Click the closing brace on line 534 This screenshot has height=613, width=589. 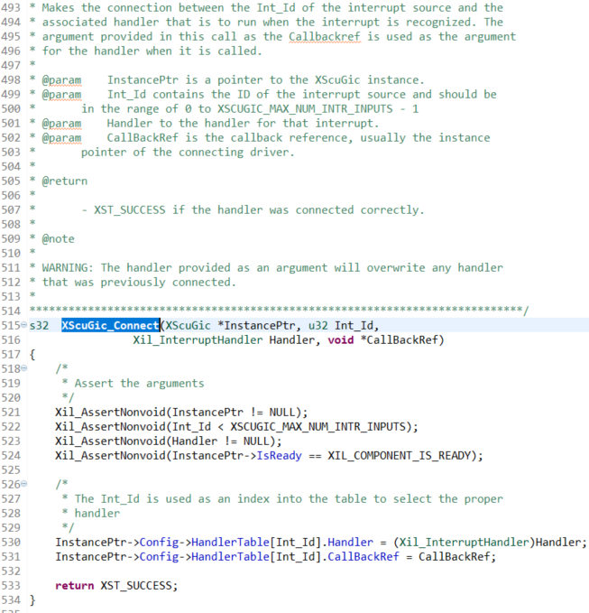pyautogui.click(x=32, y=600)
